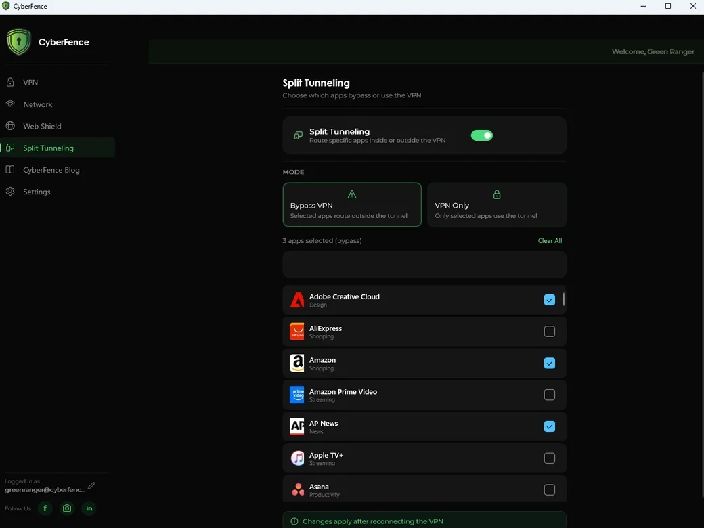704x528 pixels.
Task: Click the Adobe Creative Cloud app name
Action: 345,296
